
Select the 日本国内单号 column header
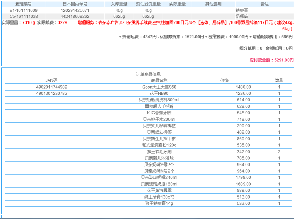[75, 4]
